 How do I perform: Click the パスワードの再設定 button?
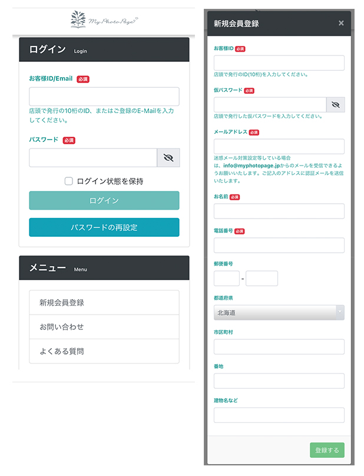click(x=104, y=227)
